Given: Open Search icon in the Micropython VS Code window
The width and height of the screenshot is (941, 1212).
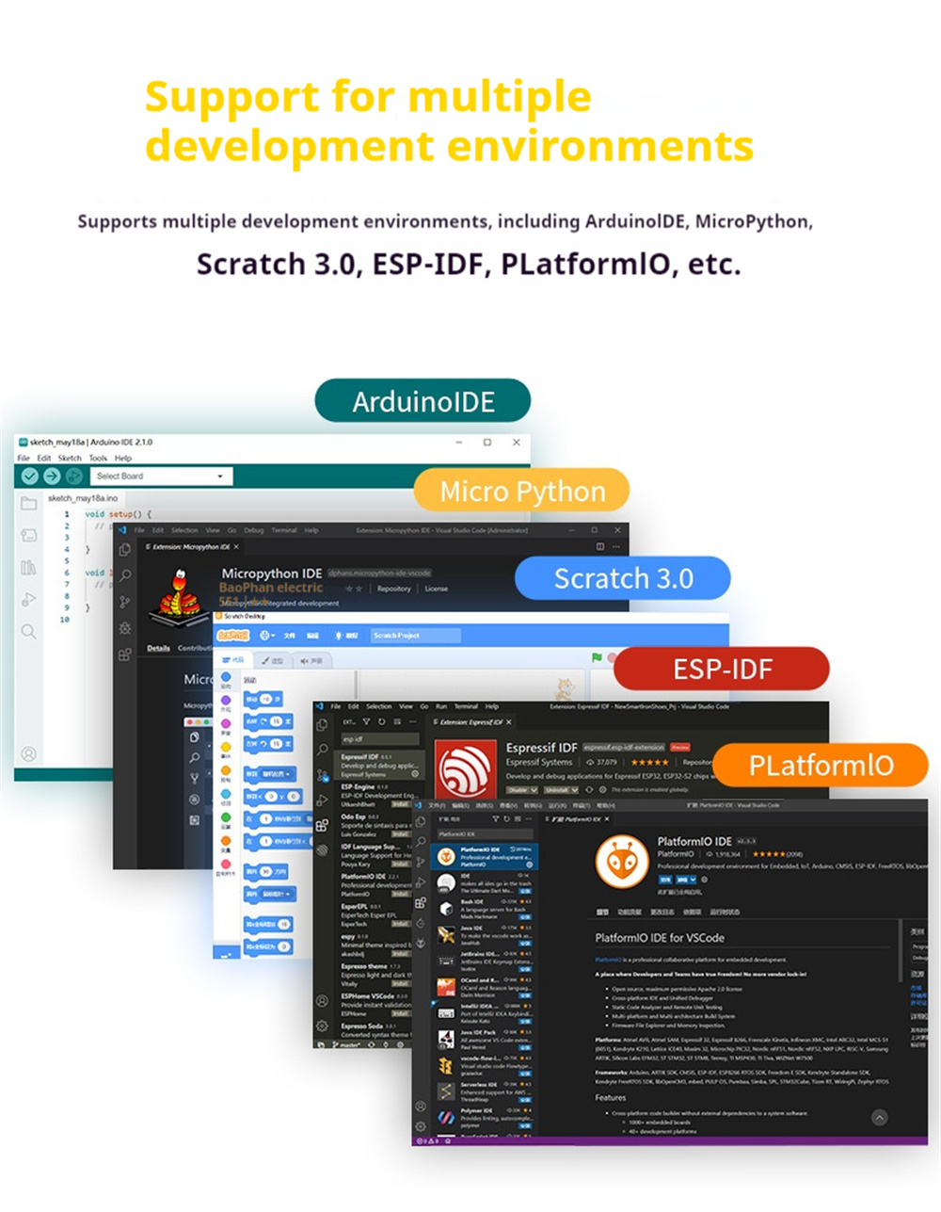Looking at the screenshot, I should pyautogui.click(x=125, y=575).
